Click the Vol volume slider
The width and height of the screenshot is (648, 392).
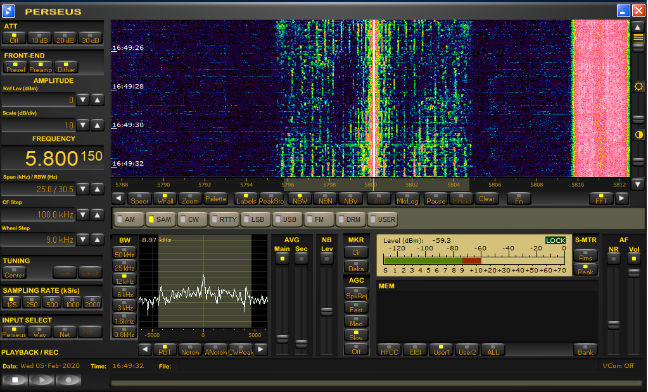coord(633,273)
